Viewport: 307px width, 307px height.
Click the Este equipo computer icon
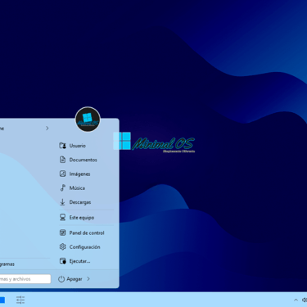pos(63,217)
